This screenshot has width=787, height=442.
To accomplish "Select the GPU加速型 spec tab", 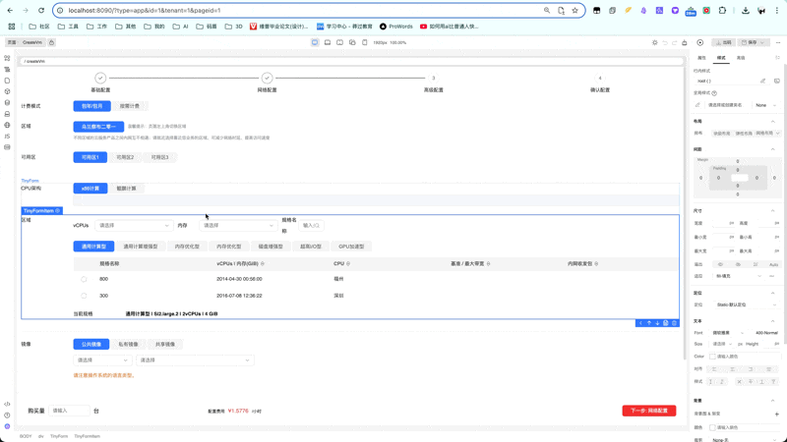I will point(351,247).
